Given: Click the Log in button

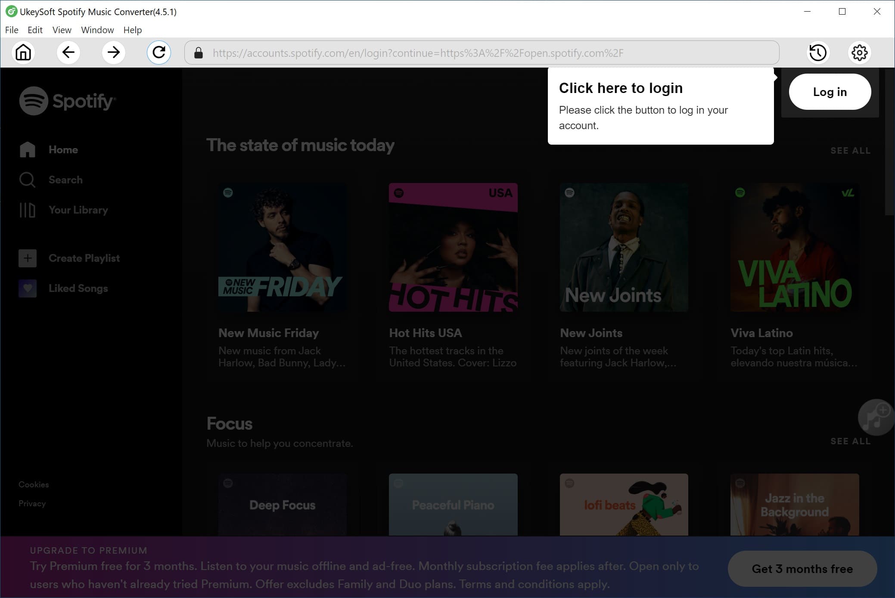Looking at the screenshot, I should click(830, 93).
